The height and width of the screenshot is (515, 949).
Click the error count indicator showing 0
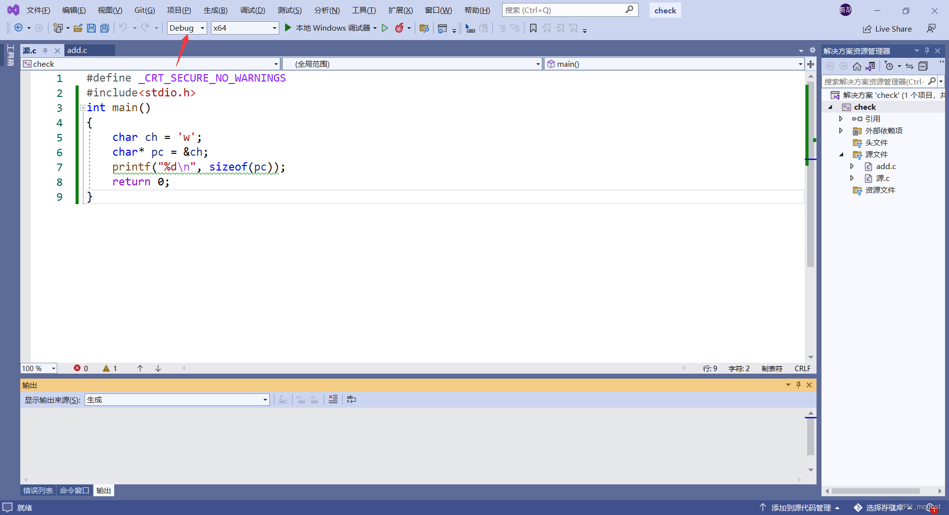81,368
